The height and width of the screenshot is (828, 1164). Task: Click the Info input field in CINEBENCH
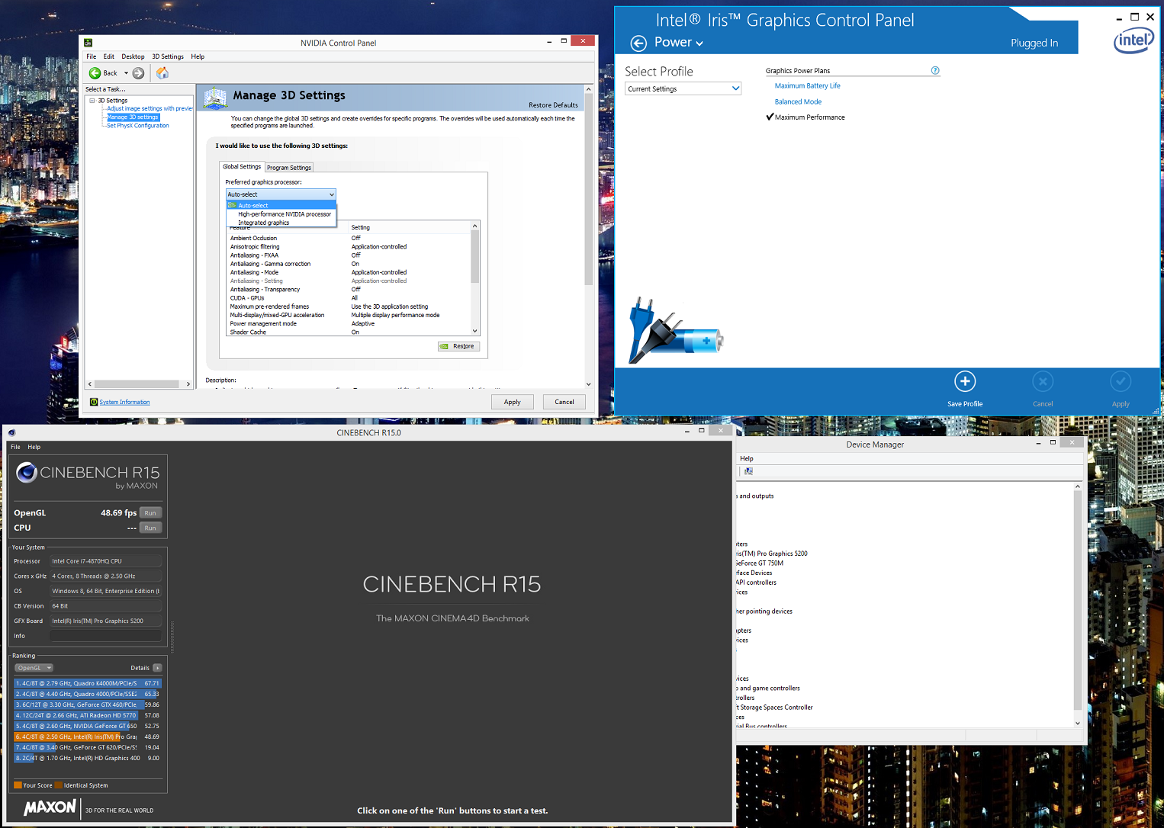(106, 636)
